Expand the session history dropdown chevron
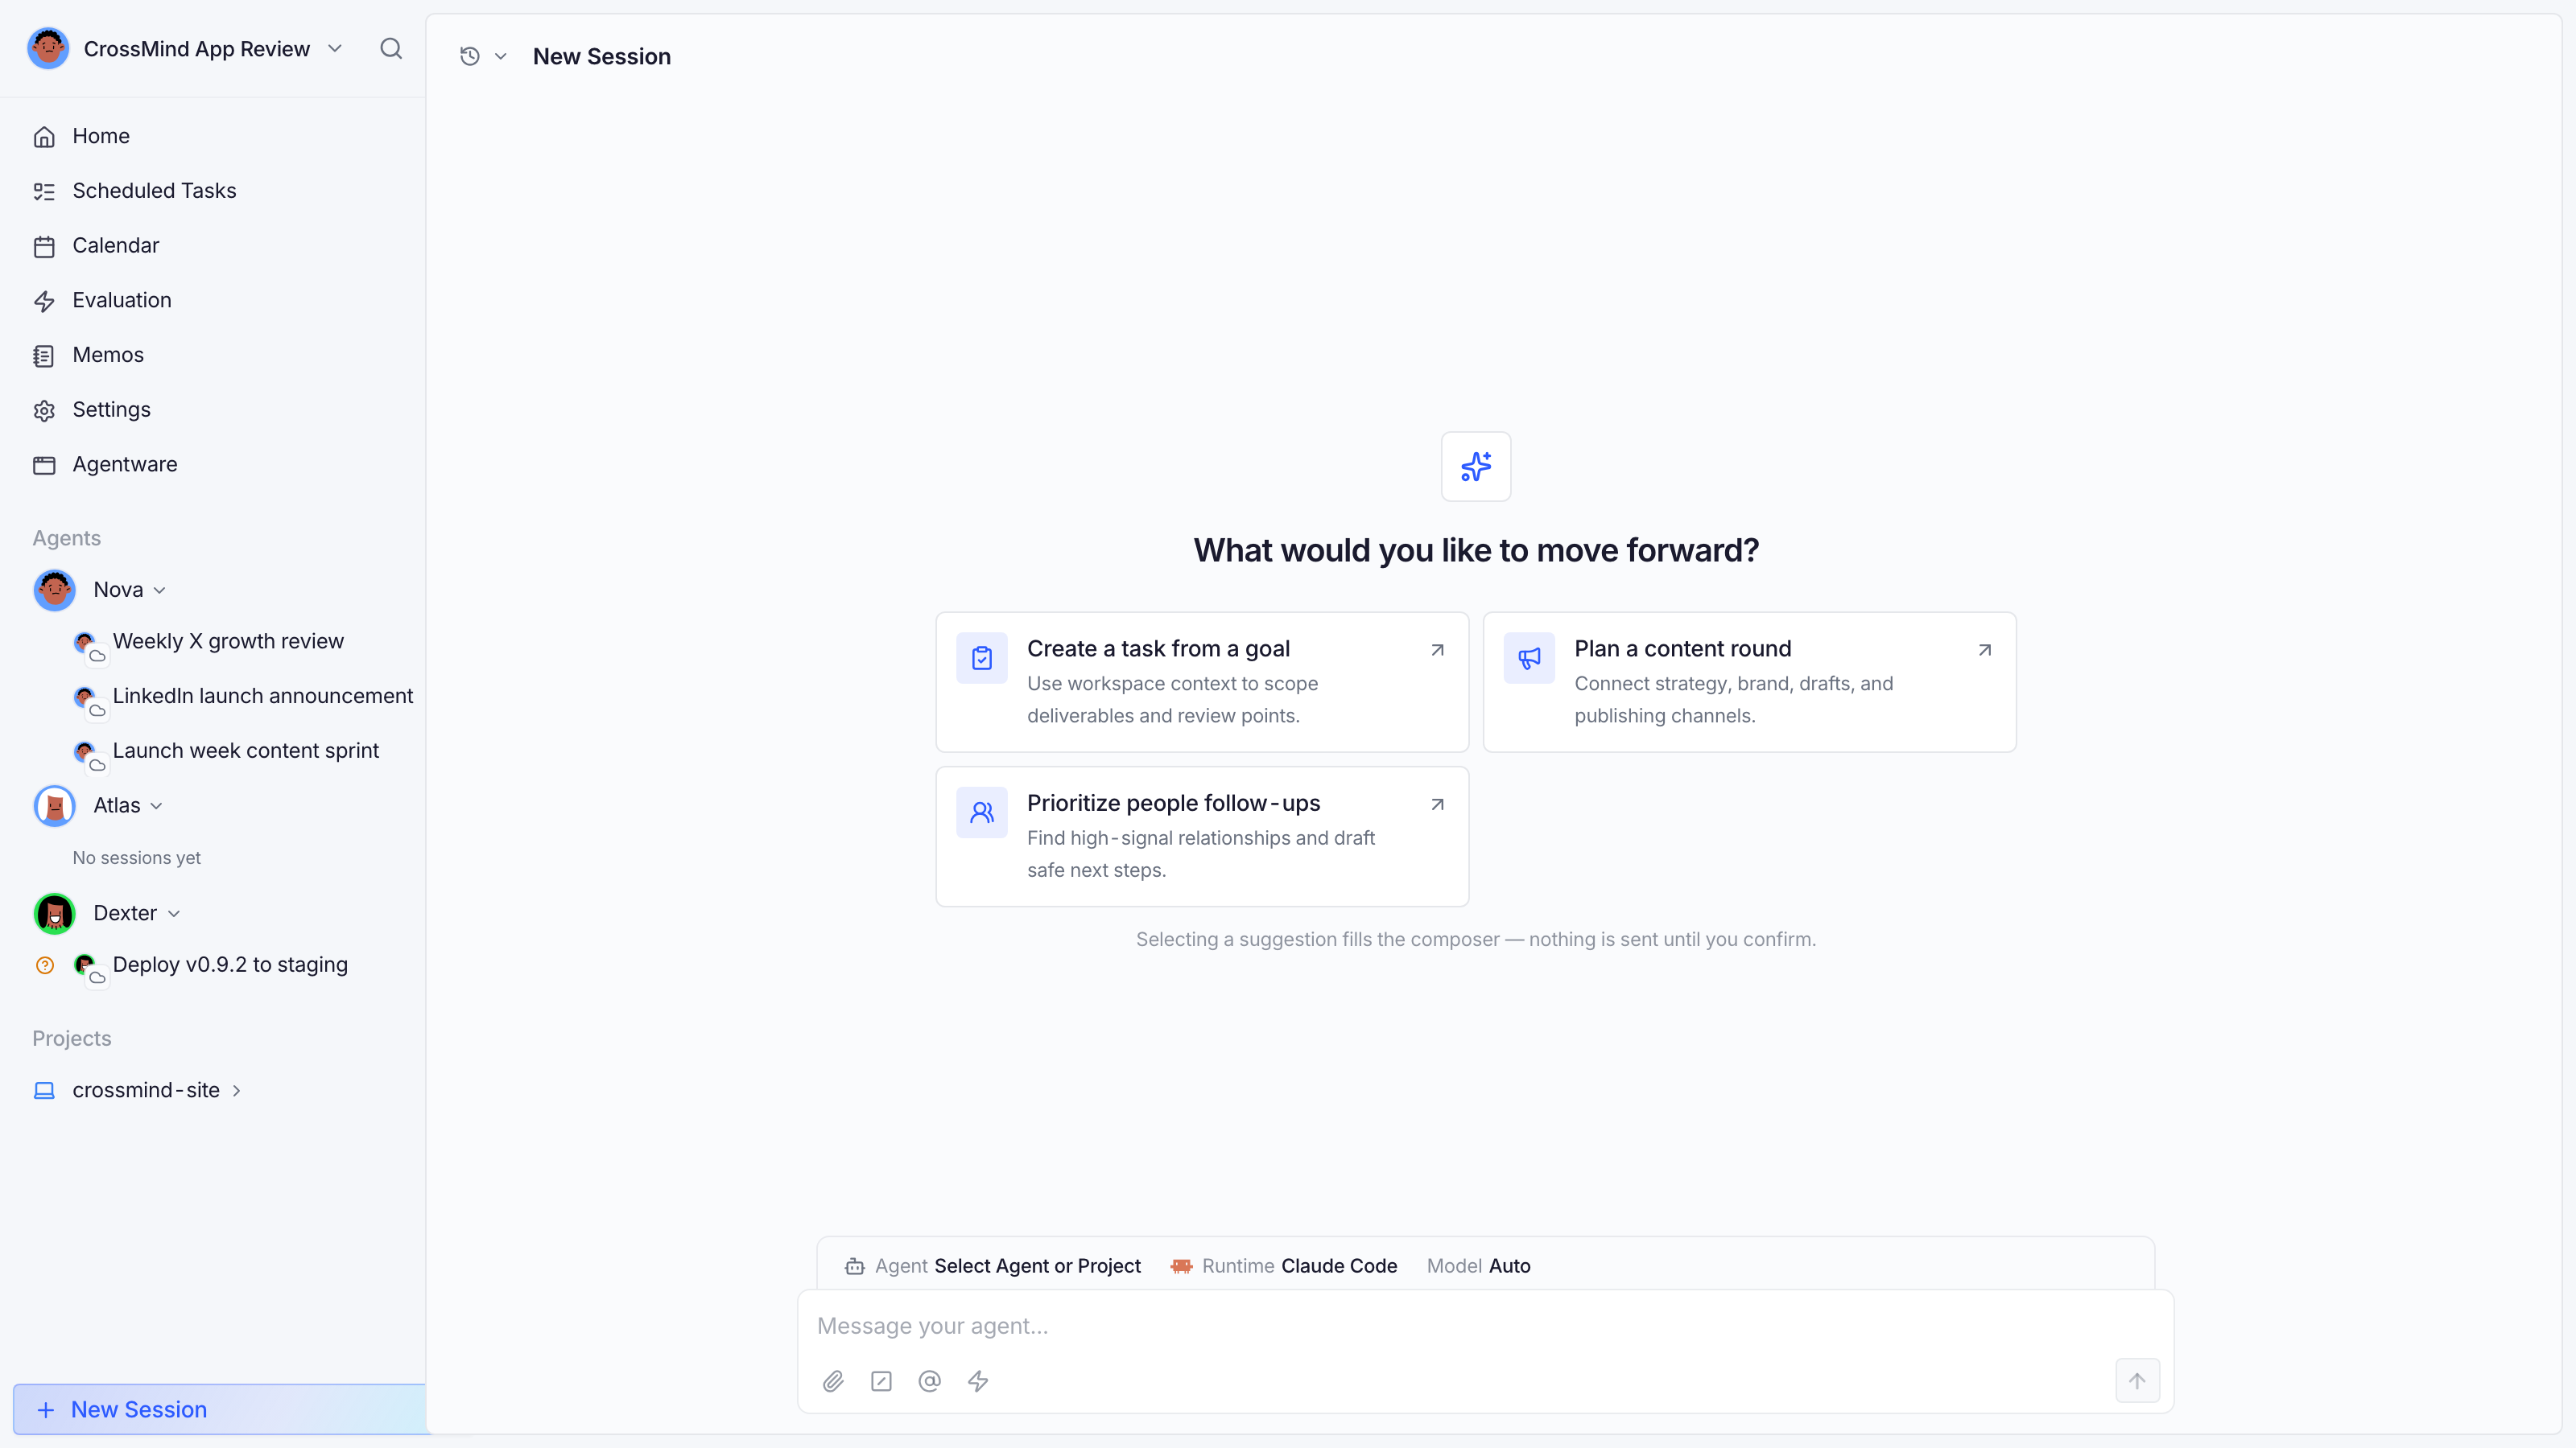Image resolution: width=2576 pixels, height=1448 pixels. point(501,57)
